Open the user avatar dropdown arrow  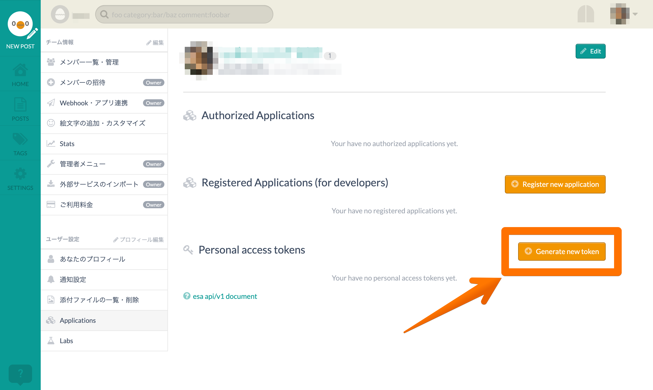point(635,14)
